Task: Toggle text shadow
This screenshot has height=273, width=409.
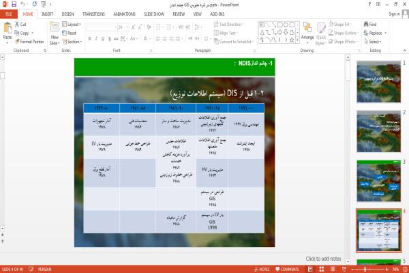Action: (110, 39)
